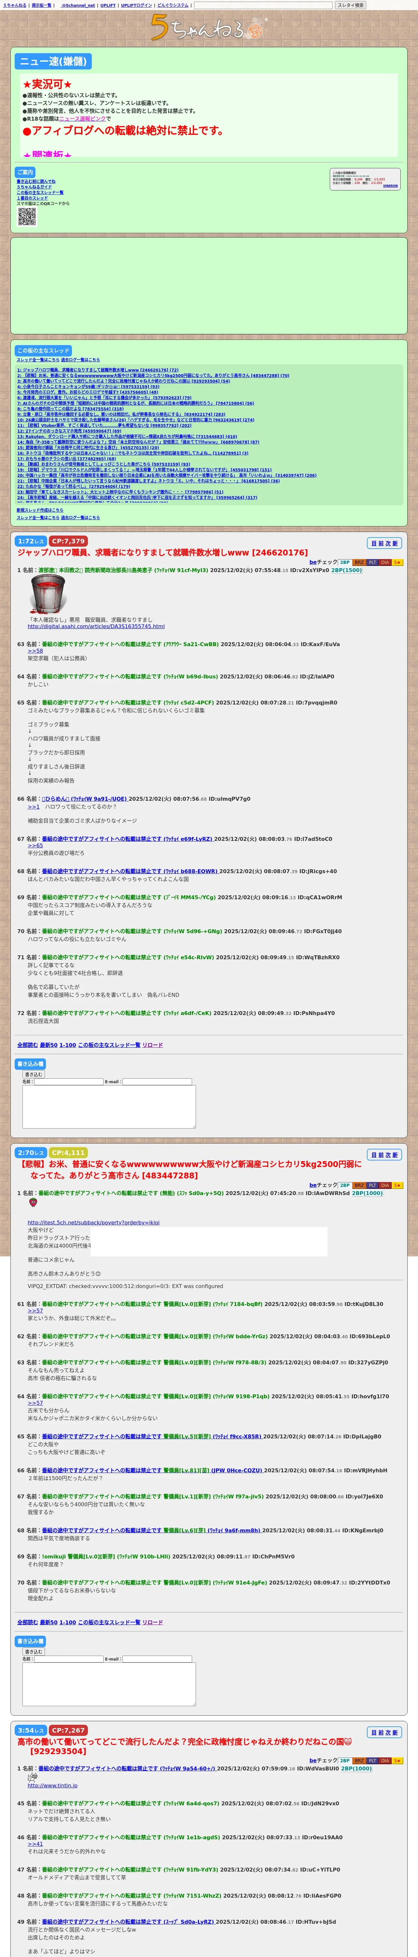Click the ５ちゃんねる link in the top bar
This screenshot has width=418, height=1957.
point(14,5)
